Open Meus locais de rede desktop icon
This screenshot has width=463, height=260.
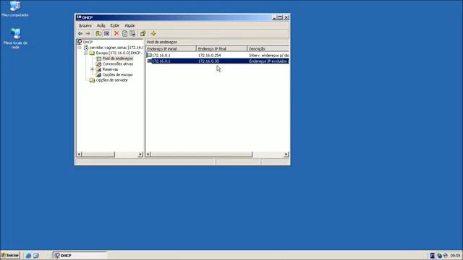15,34
